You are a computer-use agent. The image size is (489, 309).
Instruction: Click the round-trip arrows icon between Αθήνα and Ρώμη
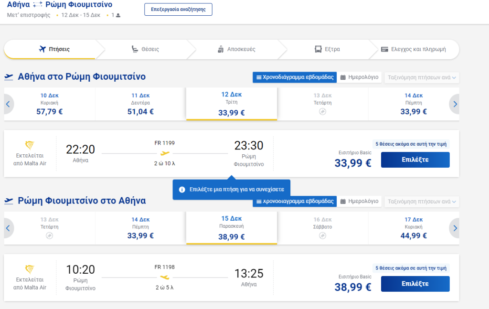(38, 4)
